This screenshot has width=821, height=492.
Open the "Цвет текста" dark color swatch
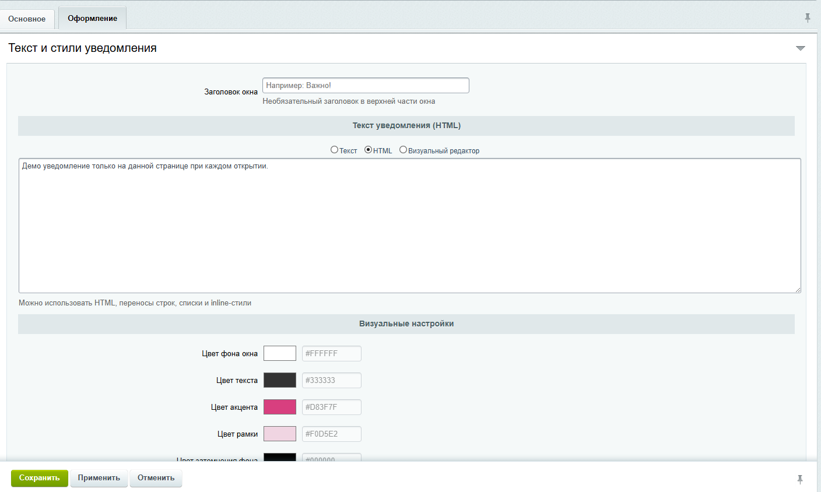coord(280,380)
